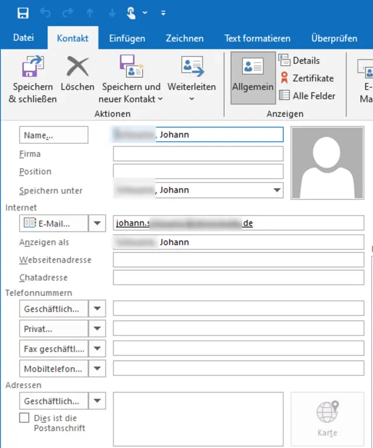Click into the Firma input field

pyautogui.click(x=198, y=154)
